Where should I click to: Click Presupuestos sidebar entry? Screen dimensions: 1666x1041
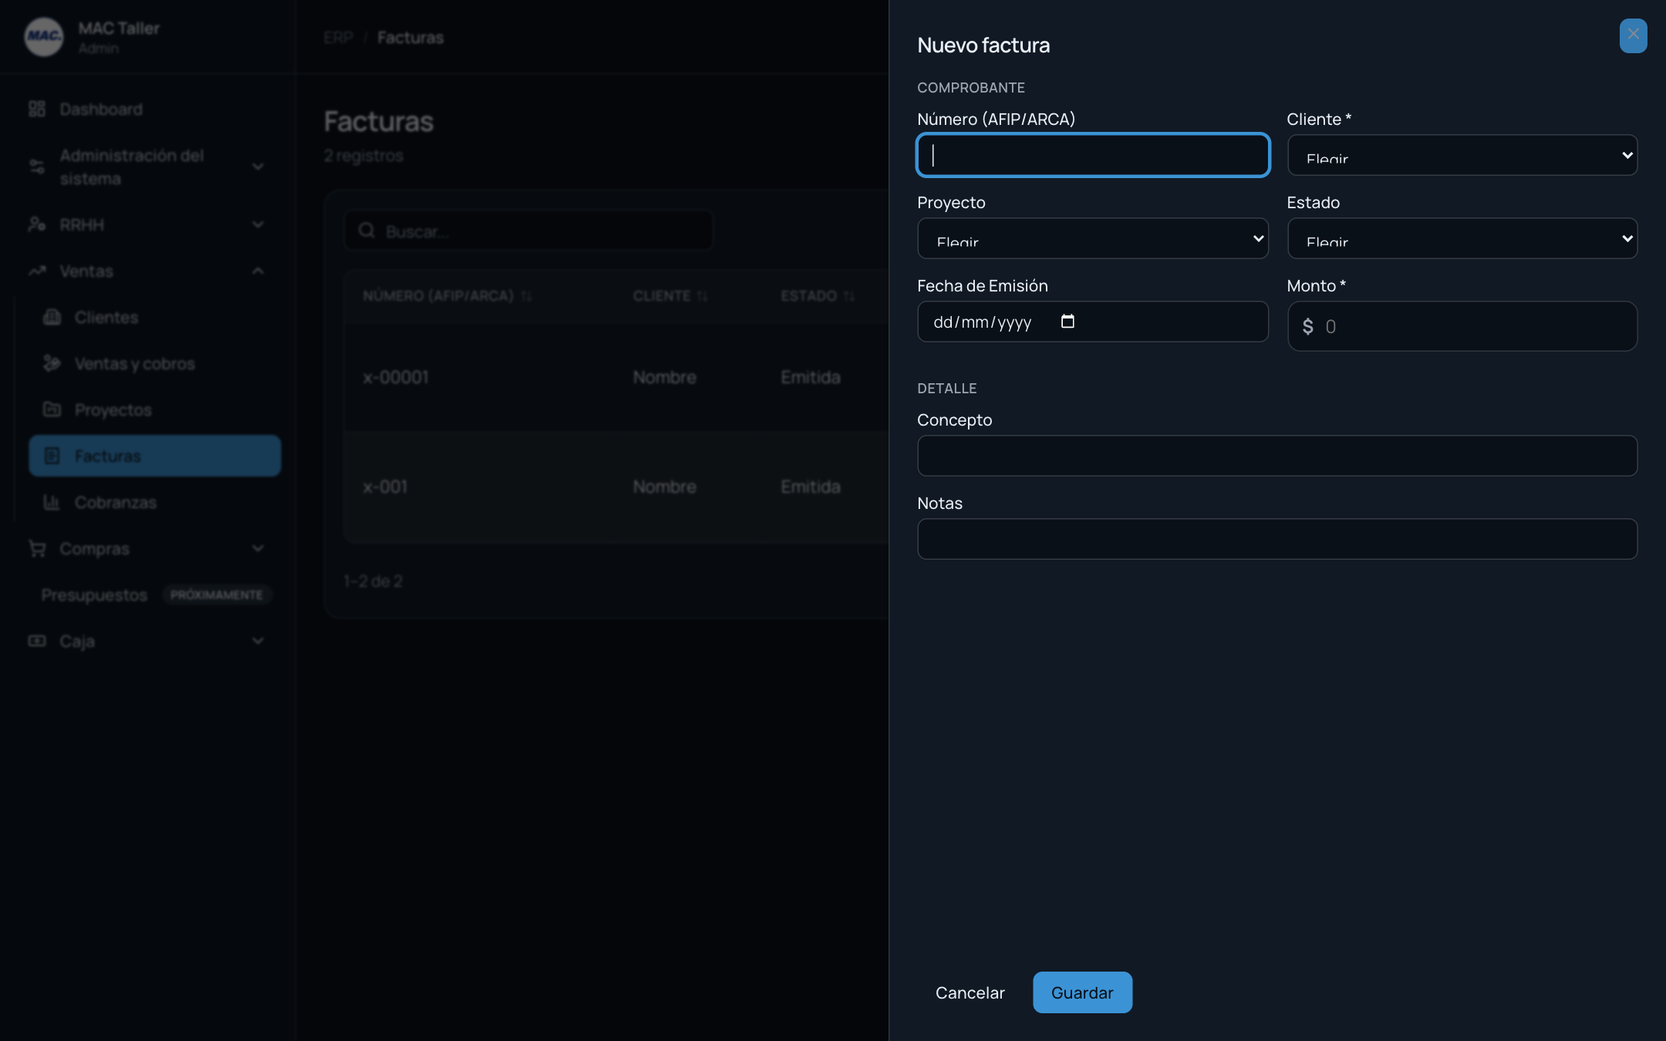tap(94, 595)
